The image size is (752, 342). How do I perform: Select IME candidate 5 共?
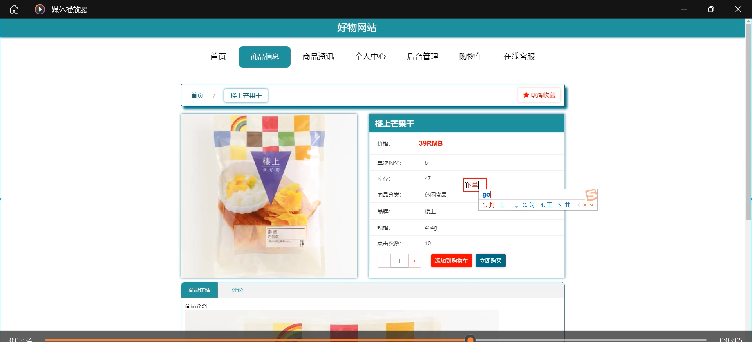point(564,205)
